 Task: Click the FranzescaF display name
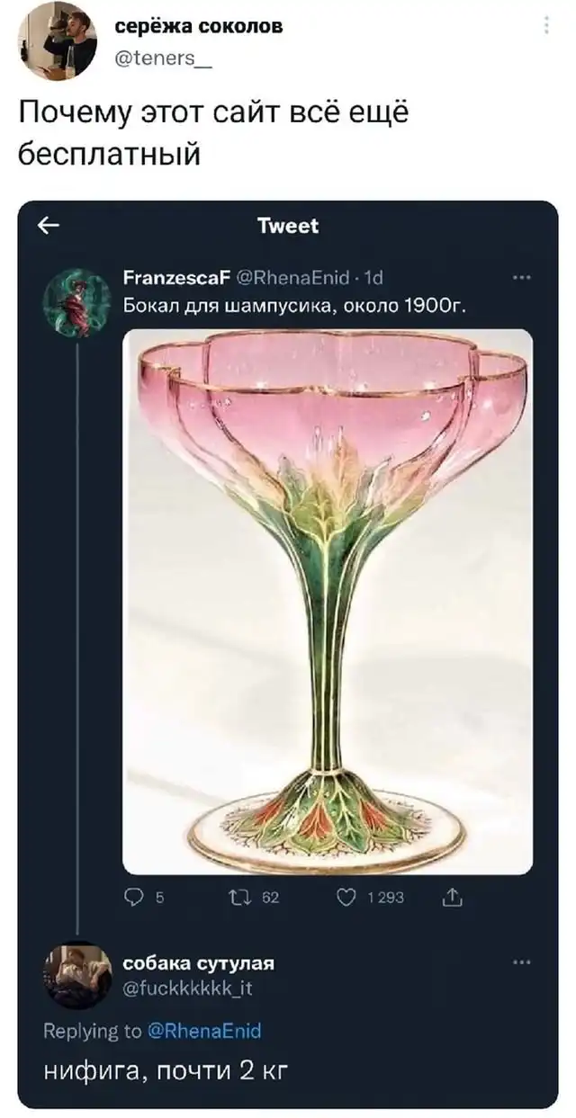(x=175, y=278)
